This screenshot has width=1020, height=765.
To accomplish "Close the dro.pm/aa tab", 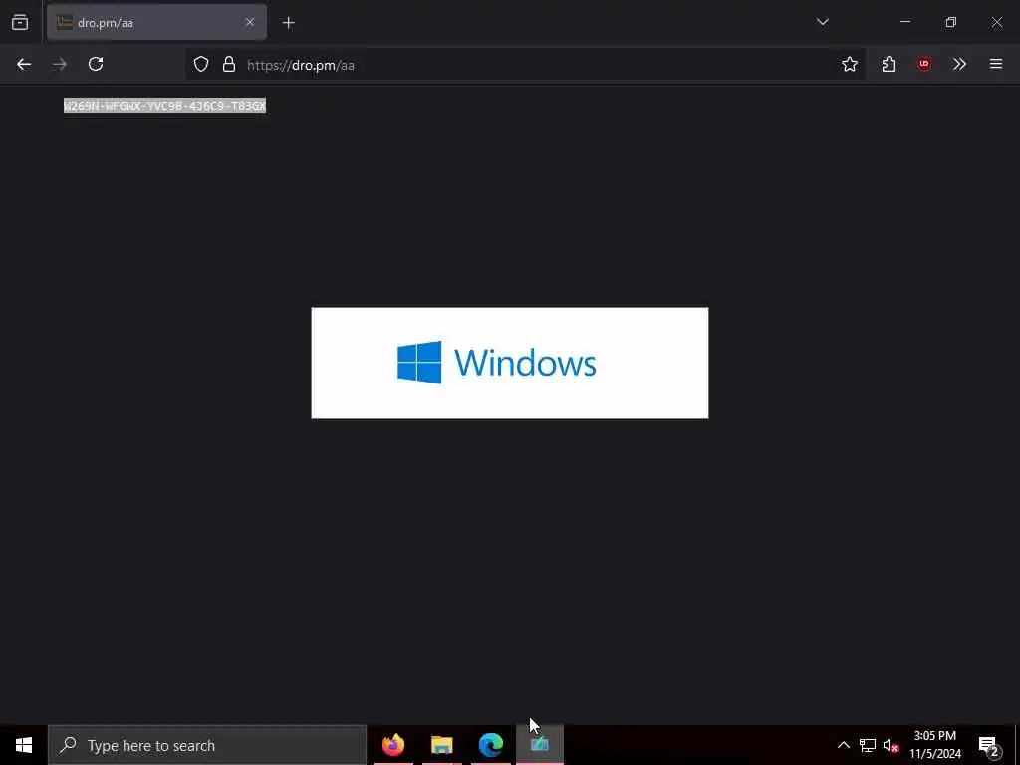I will pos(250,22).
